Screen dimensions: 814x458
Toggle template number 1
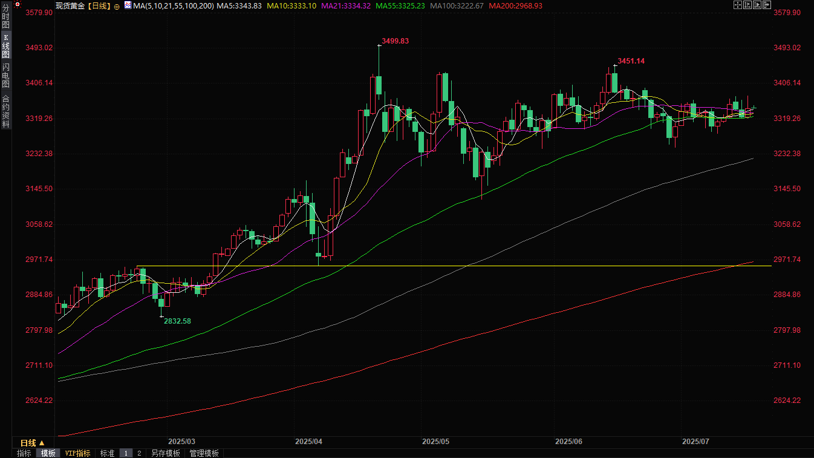point(126,453)
